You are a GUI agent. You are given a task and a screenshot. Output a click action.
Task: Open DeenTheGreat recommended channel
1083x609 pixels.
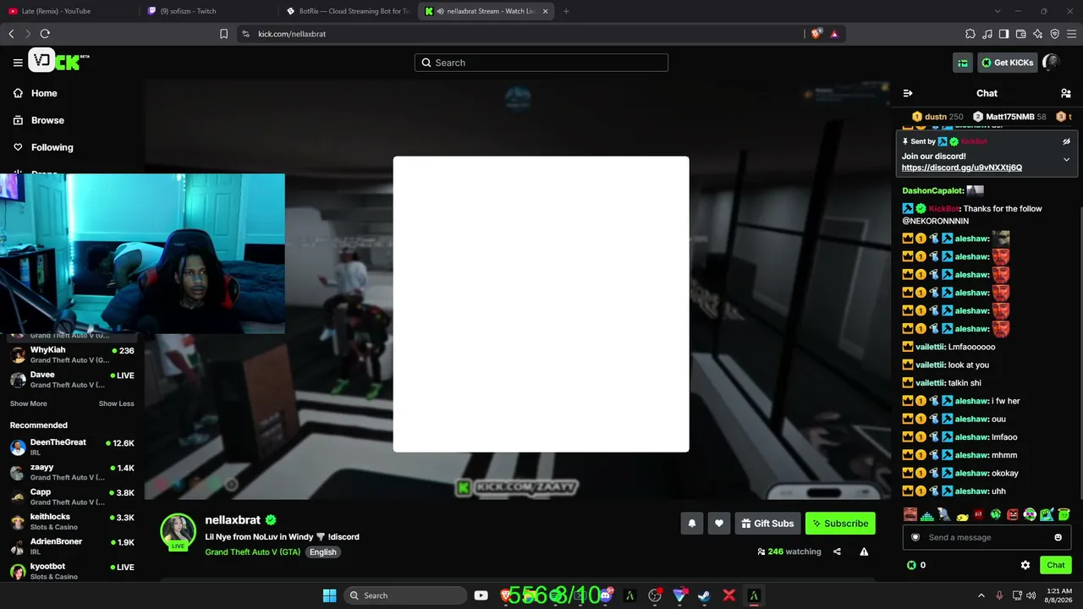click(x=72, y=447)
